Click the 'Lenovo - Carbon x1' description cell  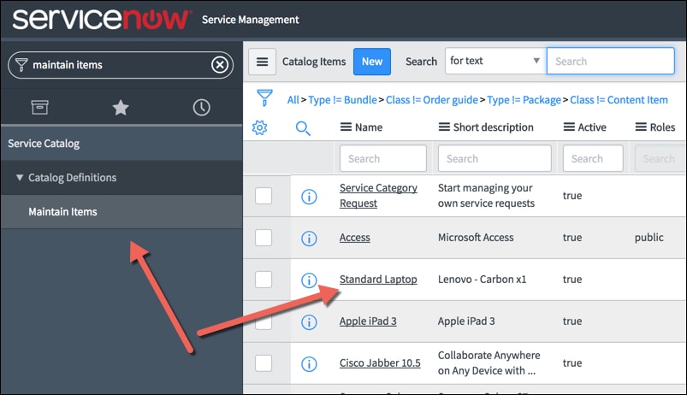click(x=482, y=280)
